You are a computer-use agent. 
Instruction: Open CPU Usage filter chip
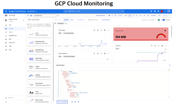[x=60, y=33]
